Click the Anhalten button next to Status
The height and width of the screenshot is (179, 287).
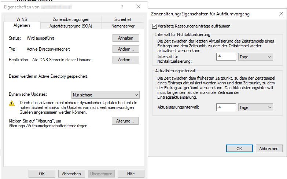126,38
